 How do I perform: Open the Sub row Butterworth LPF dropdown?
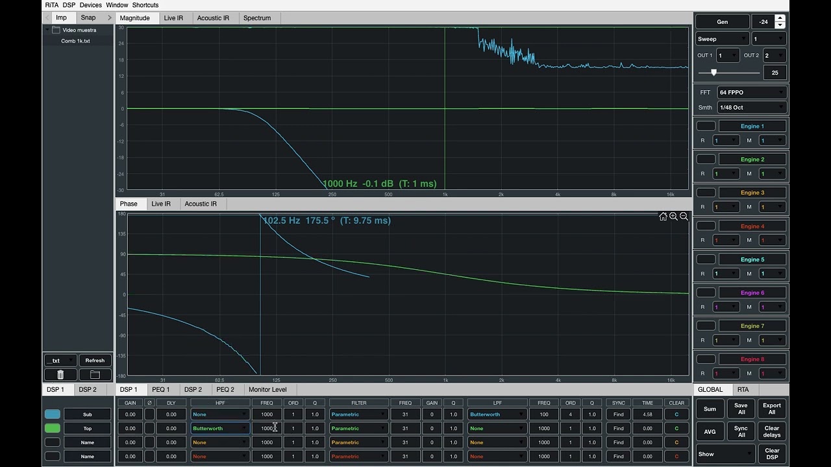tap(497, 414)
